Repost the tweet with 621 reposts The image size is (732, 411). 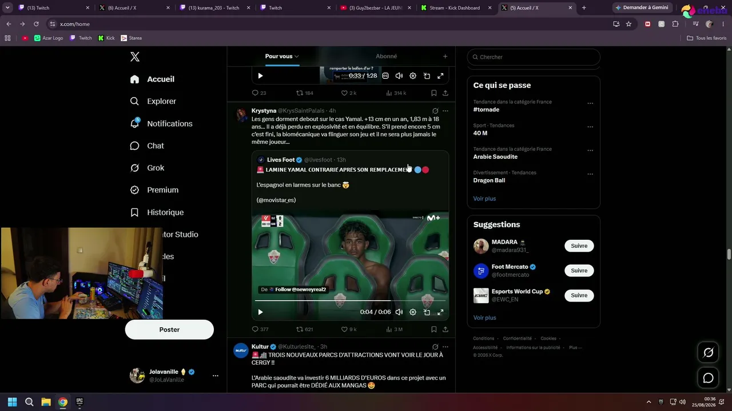(x=304, y=329)
